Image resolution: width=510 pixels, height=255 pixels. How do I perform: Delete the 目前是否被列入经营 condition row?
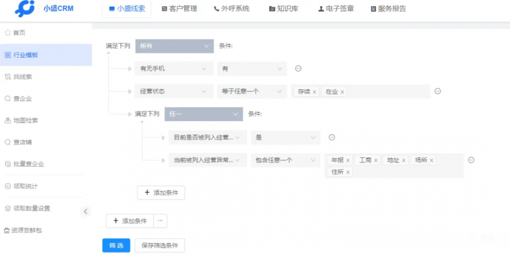tap(332, 138)
